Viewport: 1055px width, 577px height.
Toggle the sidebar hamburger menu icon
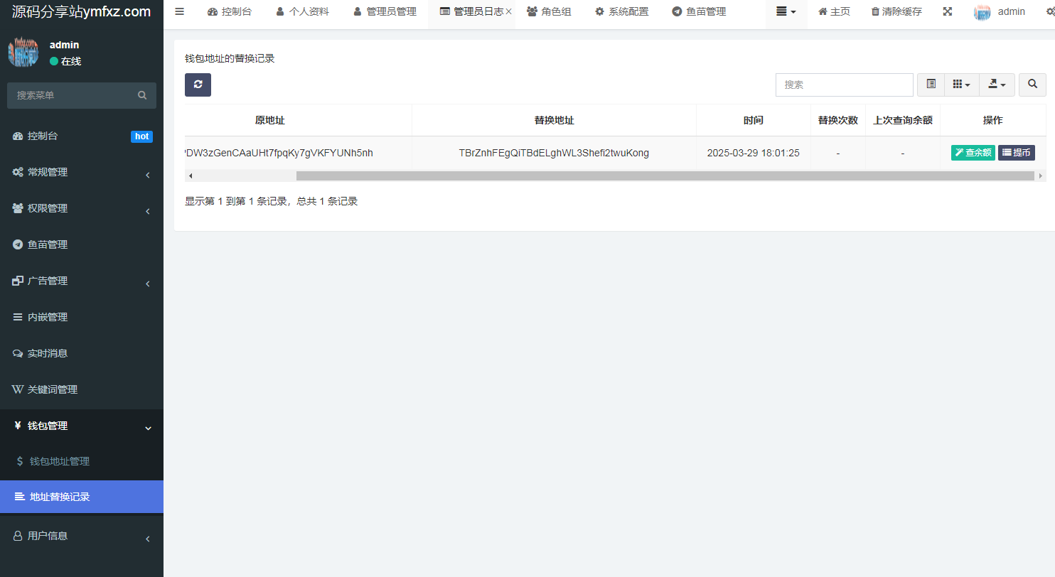180,12
